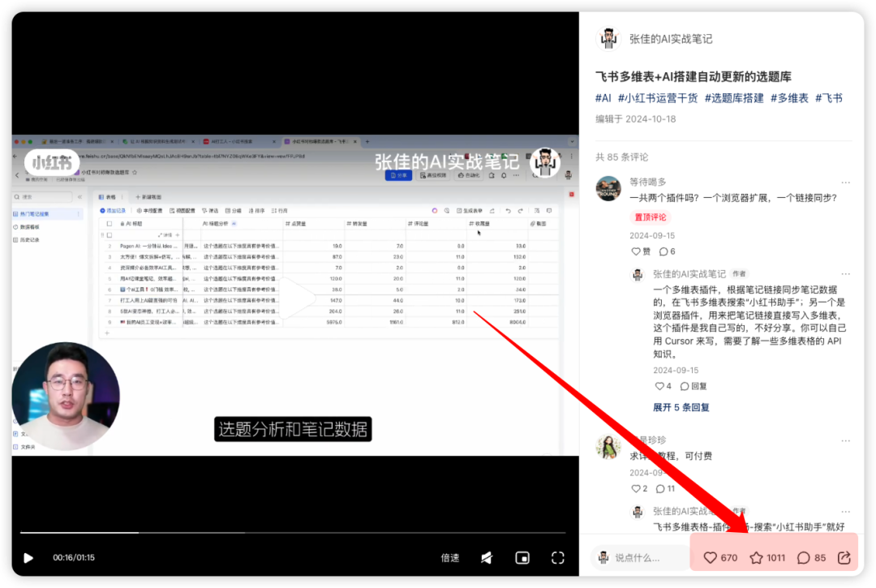
Task: Expand 展开 5 条回复
Action: click(681, 407)
